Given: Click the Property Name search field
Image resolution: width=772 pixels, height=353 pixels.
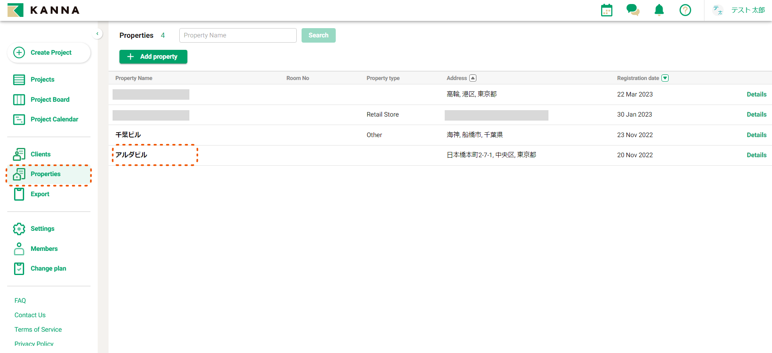Looking at the screenshot, I should coord(238,35).
